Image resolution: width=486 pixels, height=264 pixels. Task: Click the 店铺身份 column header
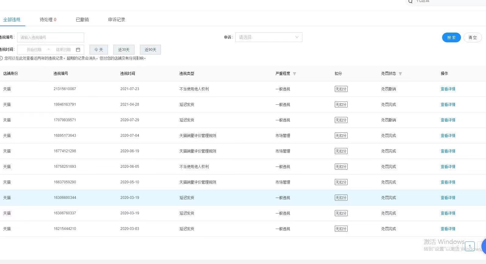coord(10,73)
